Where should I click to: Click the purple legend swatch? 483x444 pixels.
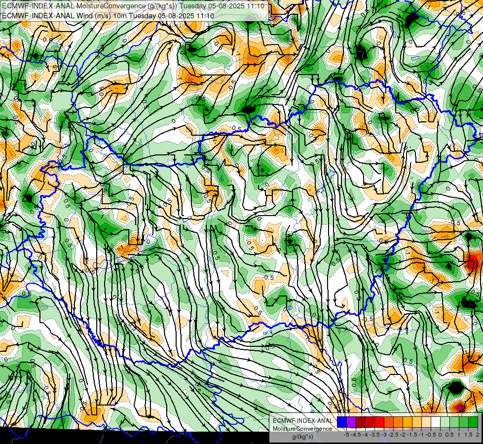pos(351,422)
